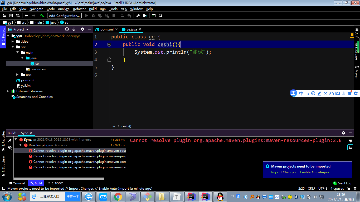Expand the .idea folder
The width and height of the screenshot is (360, 202).
click(x=13, y=42)
